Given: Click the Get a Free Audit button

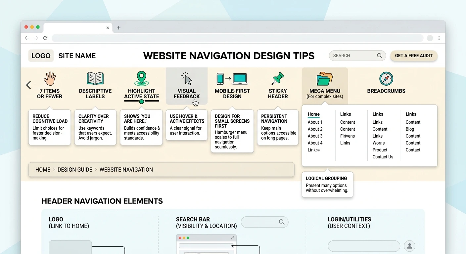Looking at the screenshot, I should coord(414,56).
